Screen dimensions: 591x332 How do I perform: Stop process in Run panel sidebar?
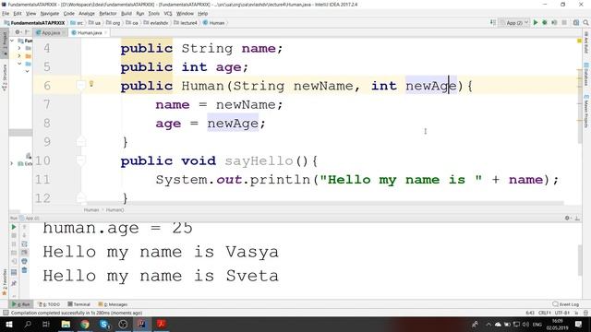[x=14, y=236]
